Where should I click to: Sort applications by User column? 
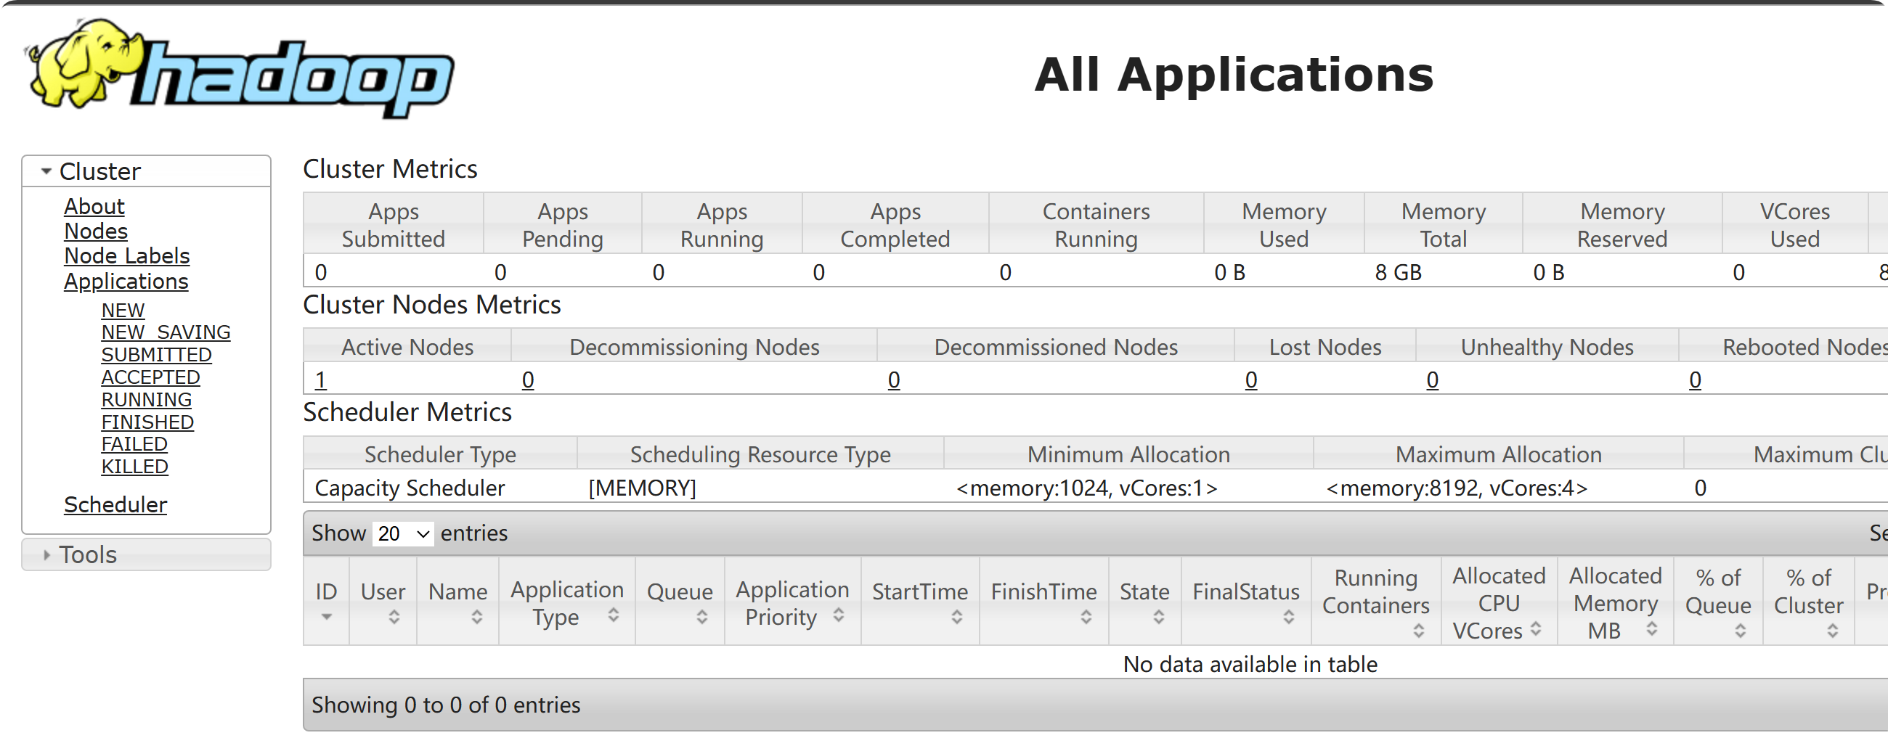click(383, 602)
